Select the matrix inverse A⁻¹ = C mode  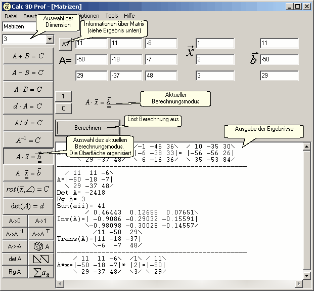pyautogui.click(x=28, y=139)
